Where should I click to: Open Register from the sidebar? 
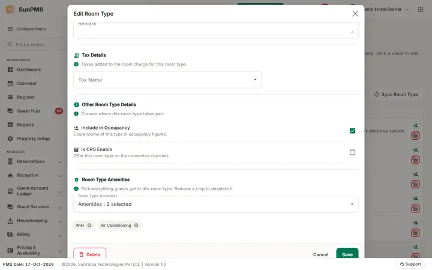click(26, 97)
